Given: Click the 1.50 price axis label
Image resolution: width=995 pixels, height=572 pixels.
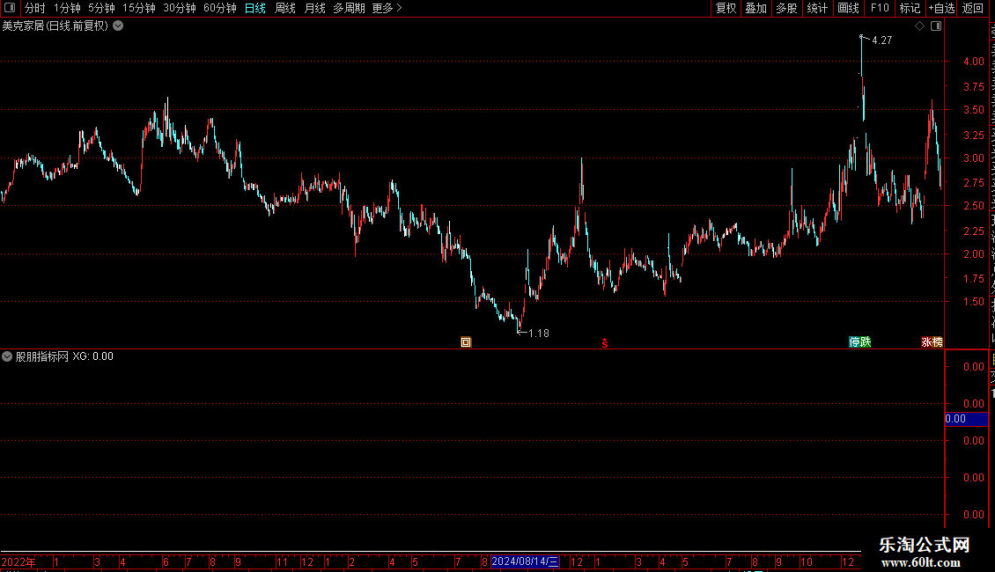Looking at the screenshot, I should [x=973, y=302].
